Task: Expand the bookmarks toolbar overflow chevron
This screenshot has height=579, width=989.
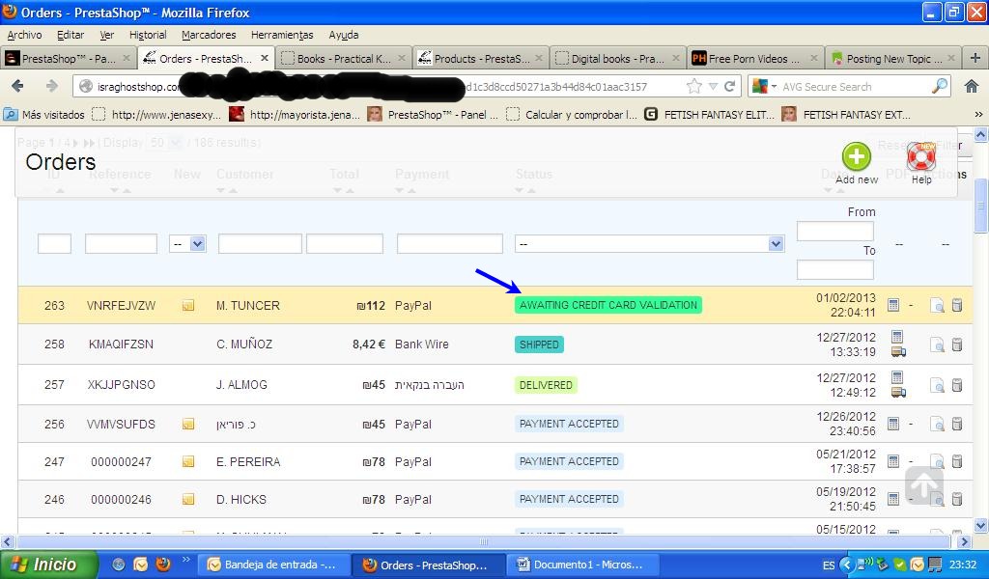Action: point(978,115)
